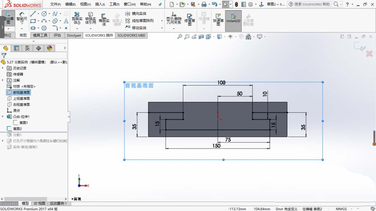The width and height of the screenshot is (376, 211).
Task: Open the PropertyManager tab
Action: (x=17, y=48)
